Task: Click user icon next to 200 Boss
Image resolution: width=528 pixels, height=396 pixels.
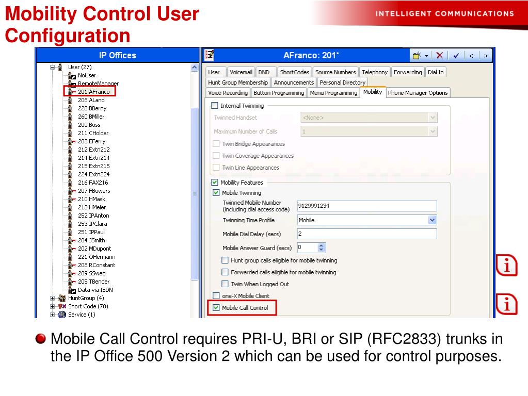Action: click(x=70, y=125)
